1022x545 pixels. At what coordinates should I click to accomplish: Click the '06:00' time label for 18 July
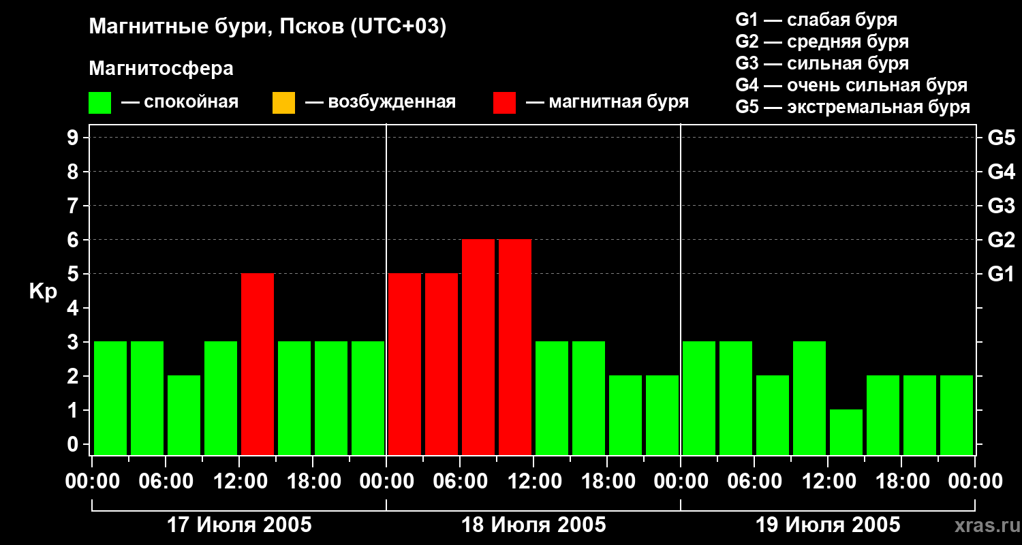[x=460, y=482]
